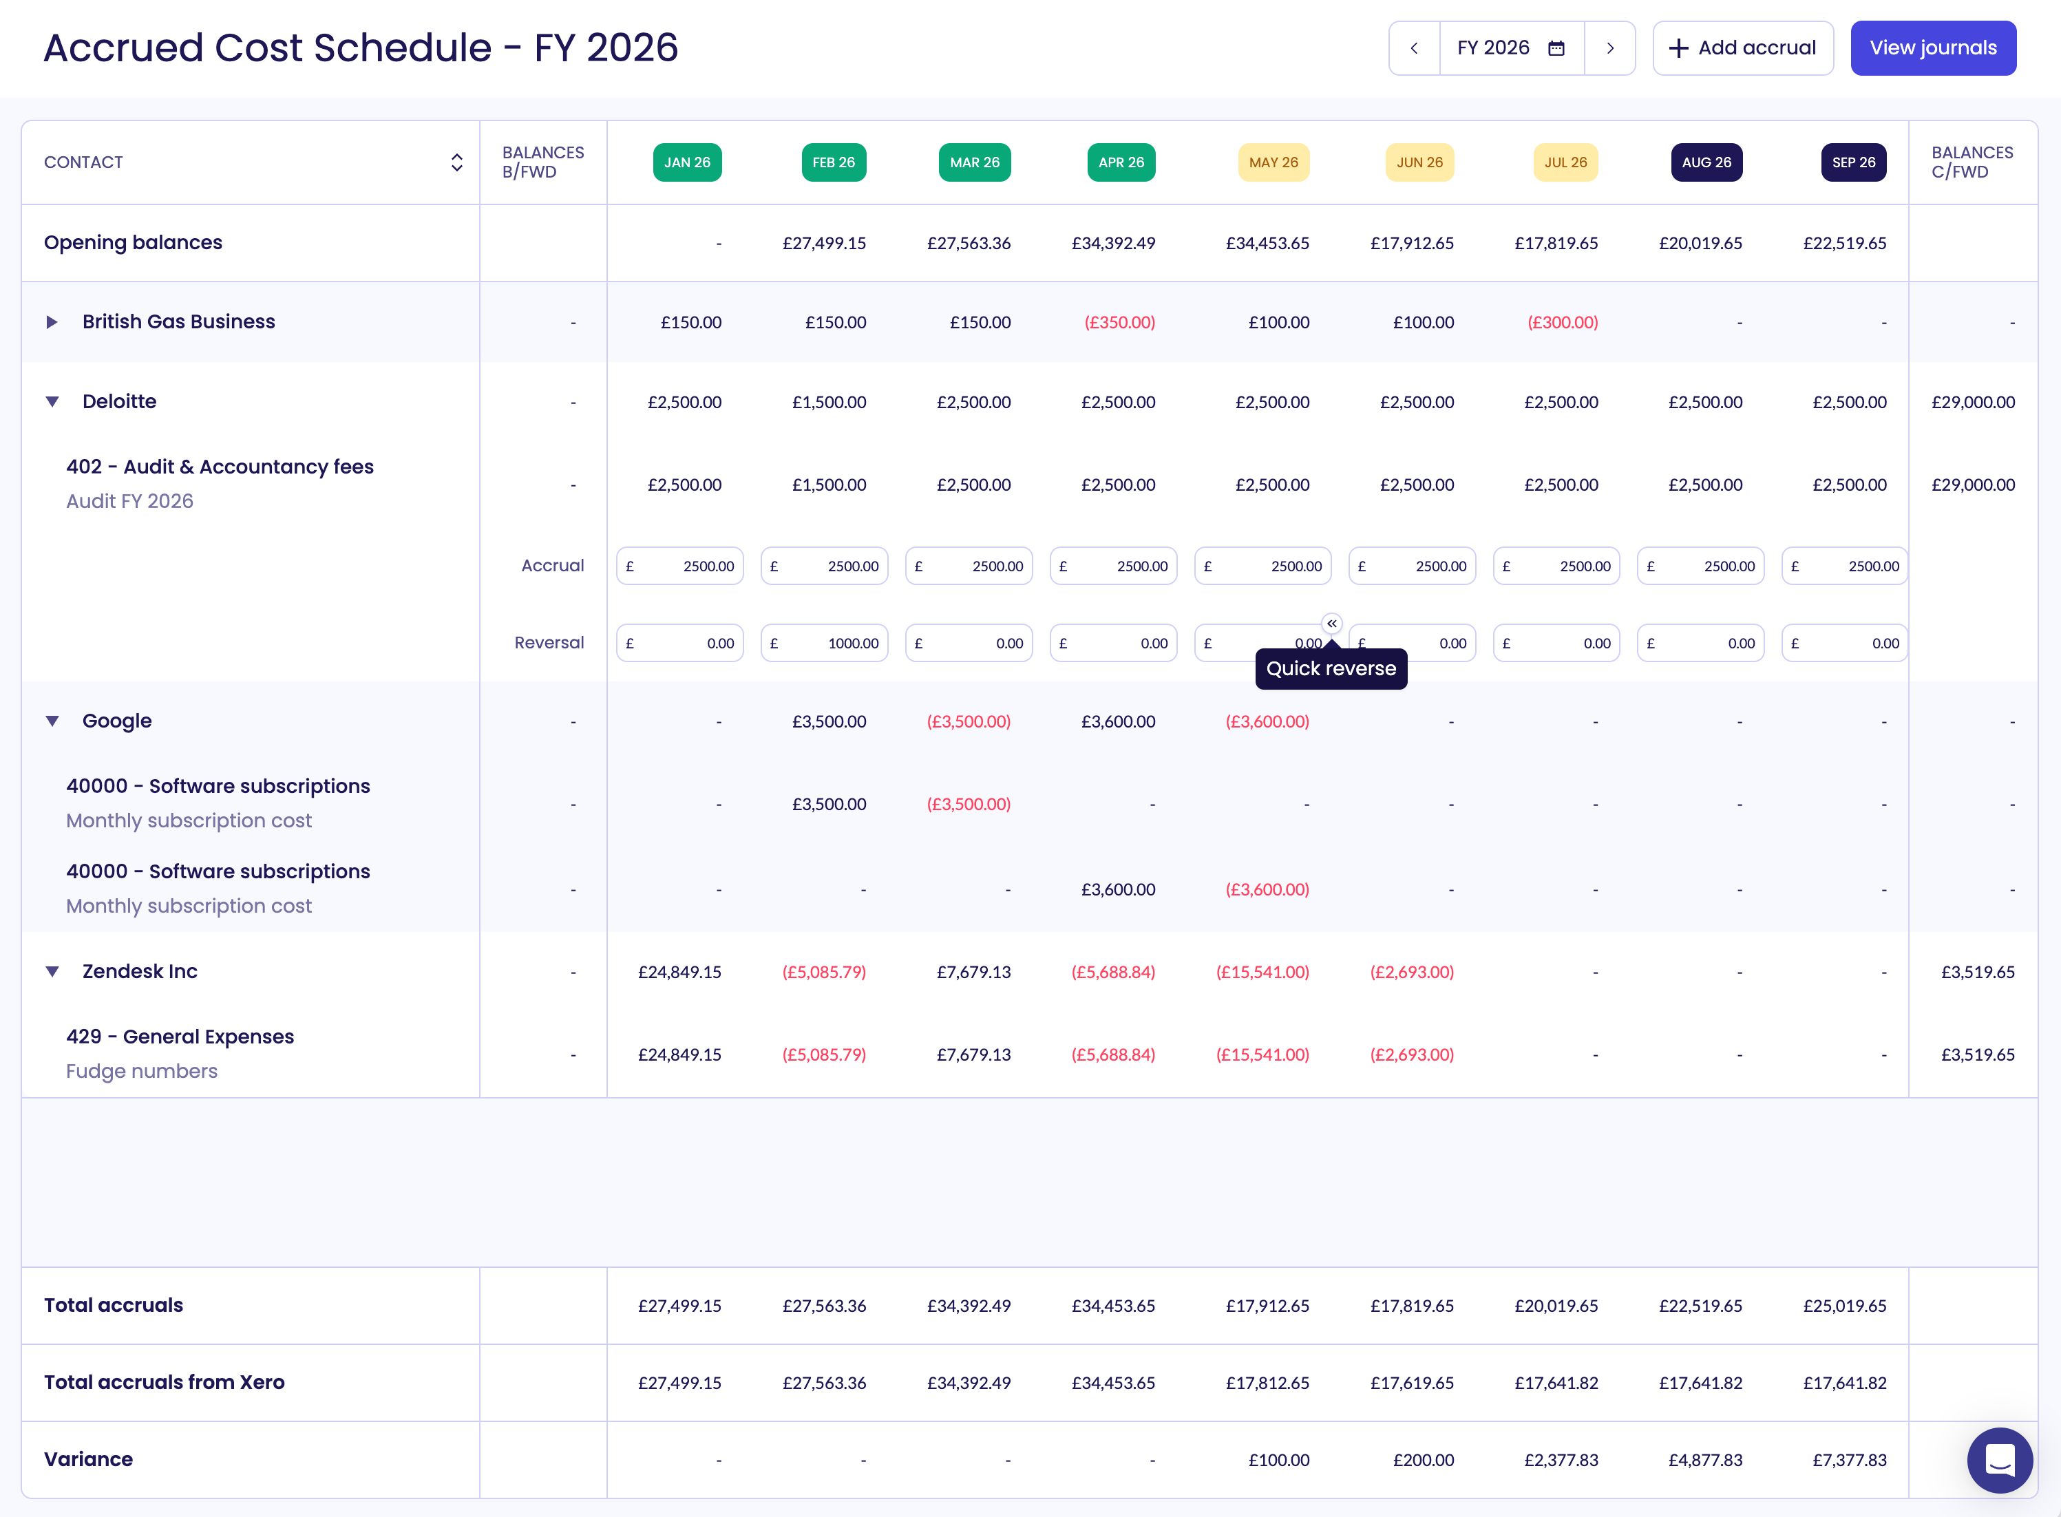This screenshot has height=1517, width=2061.
Task: Edit the Deloitte June accrual amount
Action: point(1413,566)
